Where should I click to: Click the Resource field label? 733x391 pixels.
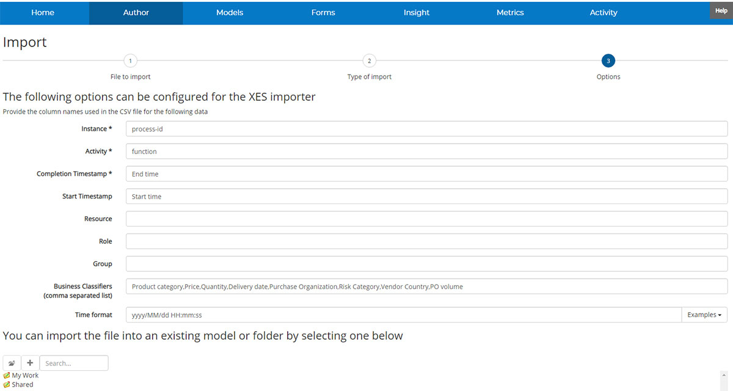tap(98, 219)
